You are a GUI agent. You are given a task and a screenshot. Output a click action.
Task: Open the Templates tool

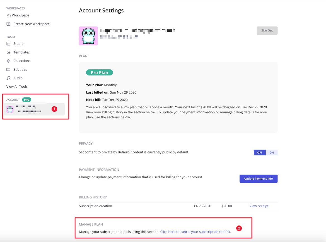click(x=21, y=52)
